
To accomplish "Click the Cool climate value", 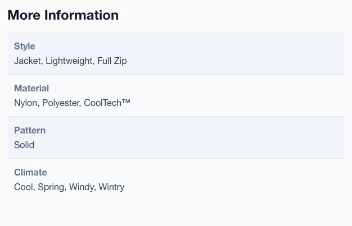I will click(24, 187).
